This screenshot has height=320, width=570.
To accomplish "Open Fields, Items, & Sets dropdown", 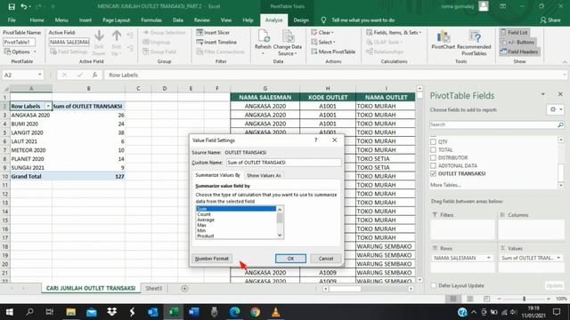I will pyautogui.click(x=394, y=32).
